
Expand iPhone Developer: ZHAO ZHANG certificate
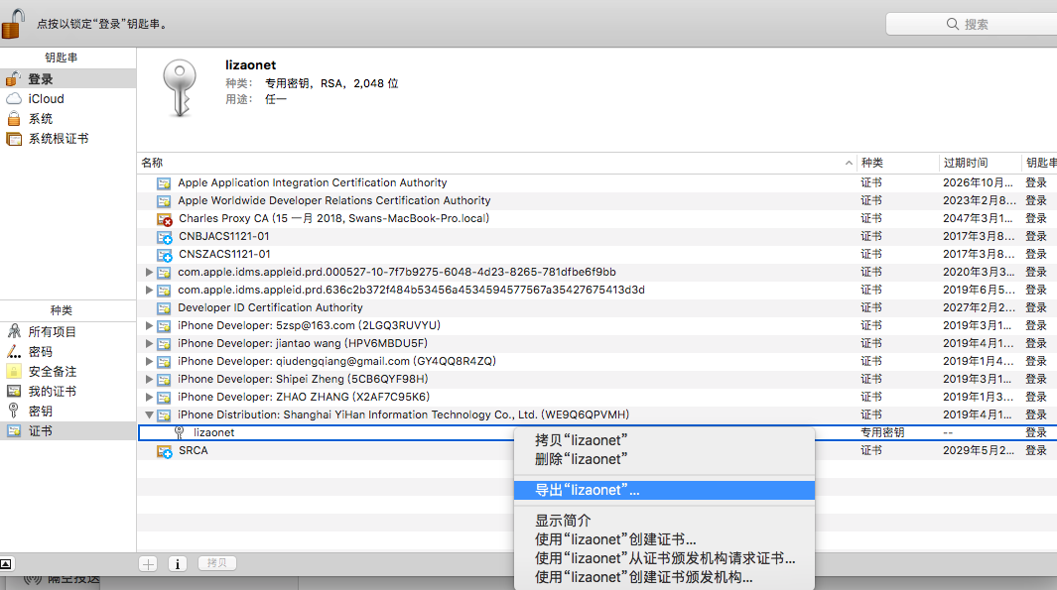click(150, 397)
